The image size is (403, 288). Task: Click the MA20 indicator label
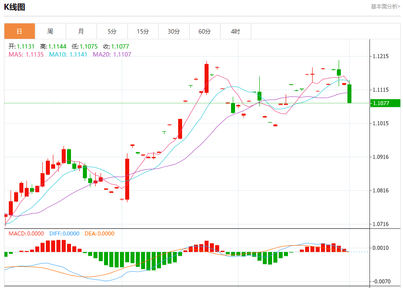point(112,54)
